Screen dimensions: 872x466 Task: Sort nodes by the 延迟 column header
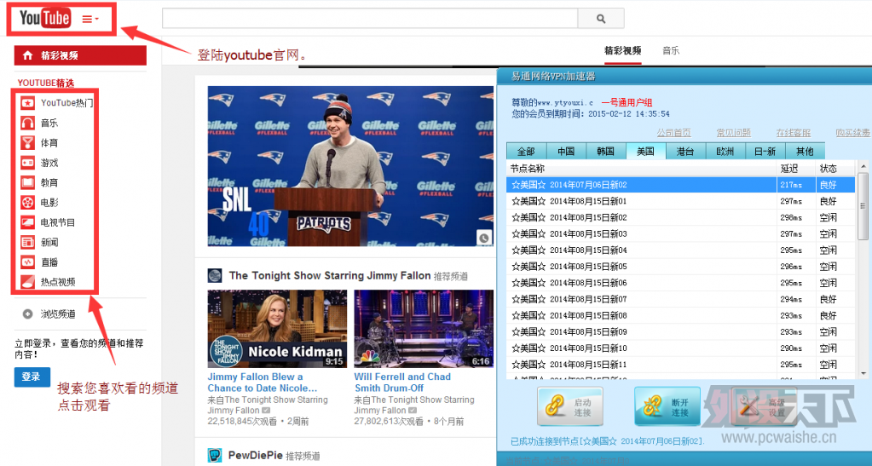[x=796, y=169]
